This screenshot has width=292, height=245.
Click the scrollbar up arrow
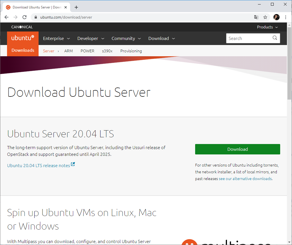289,25
